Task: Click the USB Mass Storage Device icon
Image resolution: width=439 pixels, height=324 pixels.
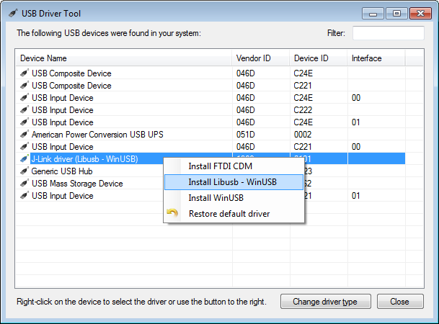Action: [x=24, y=184]
